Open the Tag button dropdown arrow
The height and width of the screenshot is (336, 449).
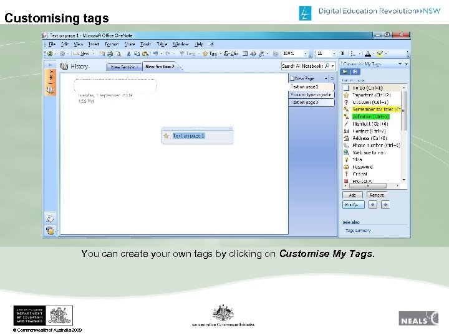pyautogui.click(x=221, y=54)
